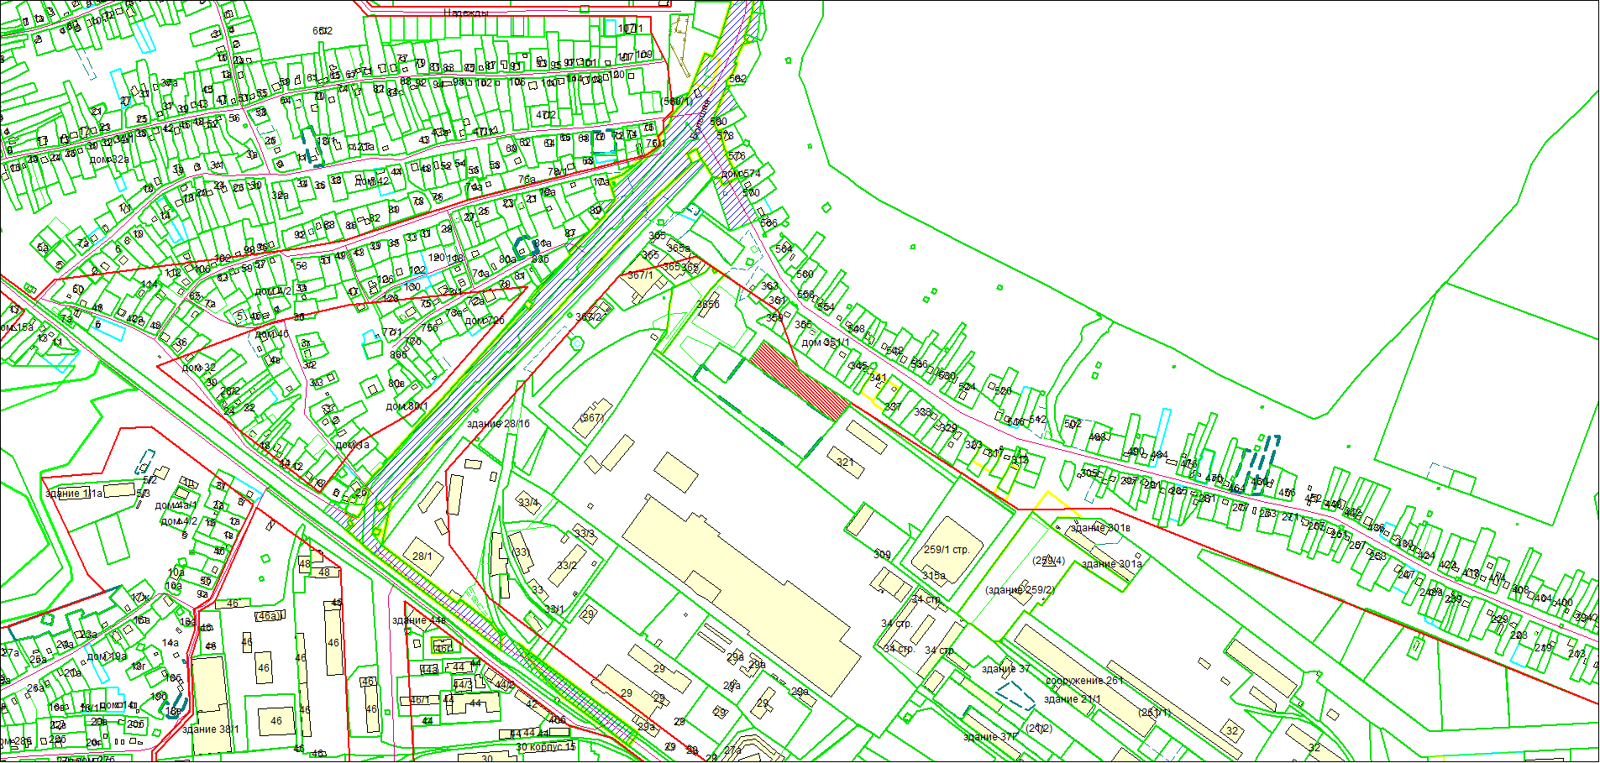Image resolution: width=1600 pixels, height=763 pixels.
Task: Select the label (здание 259/2)
Action: [x=1020, y=590]
